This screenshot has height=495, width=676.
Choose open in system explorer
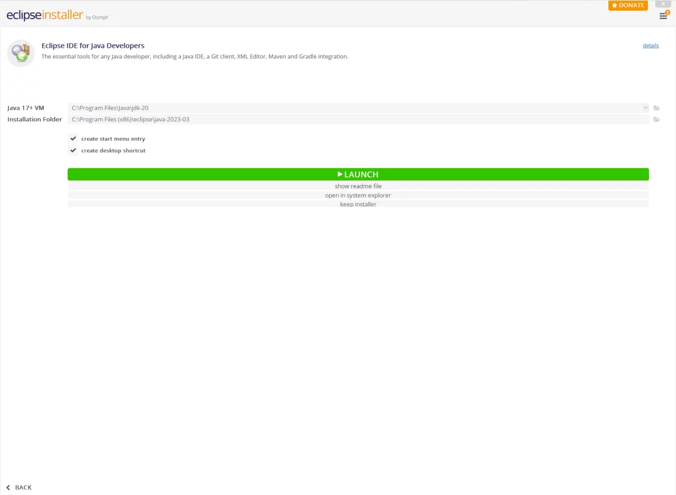click(358, 195)
